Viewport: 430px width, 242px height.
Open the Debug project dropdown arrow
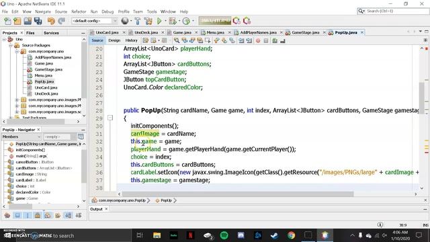tap(179, 21)
